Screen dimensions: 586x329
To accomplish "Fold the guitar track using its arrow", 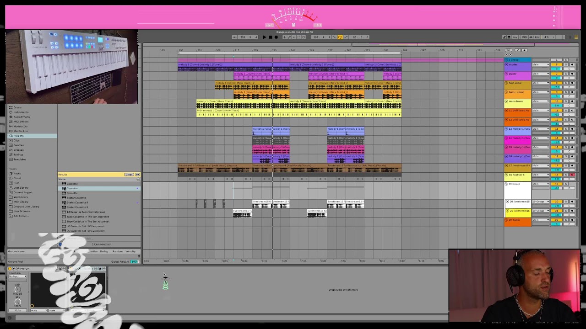I will tap(506, 74).
